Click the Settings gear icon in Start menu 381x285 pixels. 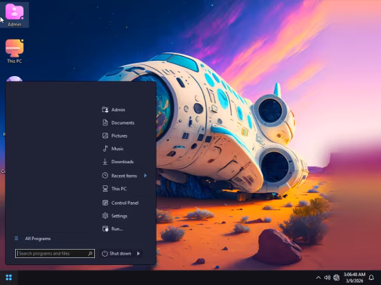pyautogui.click(x=105, y=216)
